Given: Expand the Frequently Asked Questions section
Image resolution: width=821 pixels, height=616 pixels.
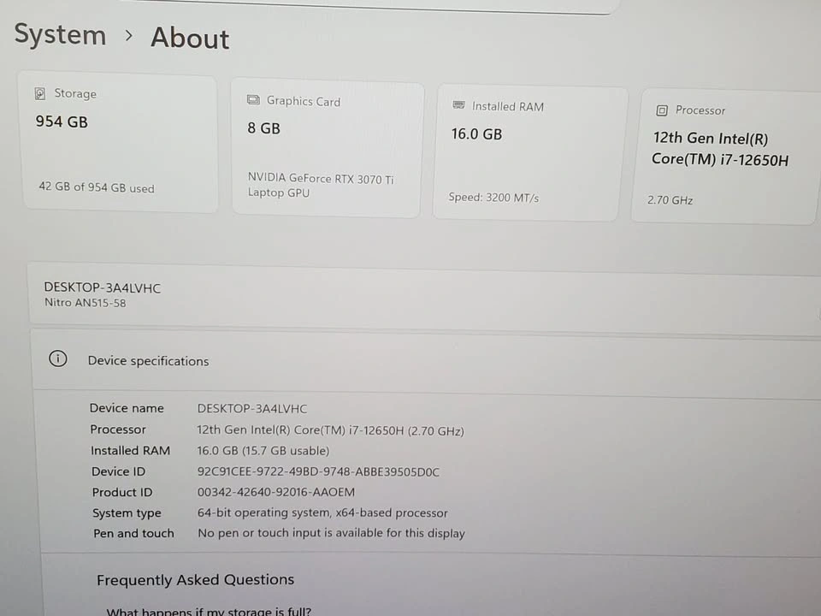Looking at the screenshot, I should tap(195, 580).
